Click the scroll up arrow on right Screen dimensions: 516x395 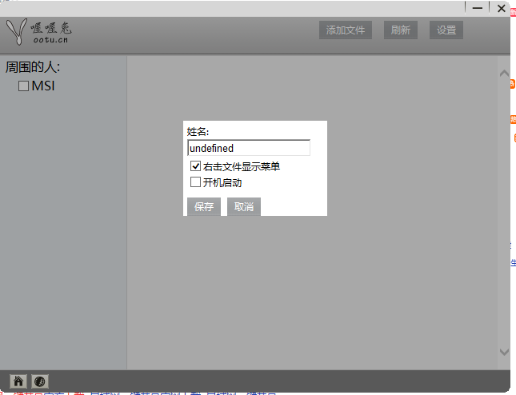coord(504,74)
